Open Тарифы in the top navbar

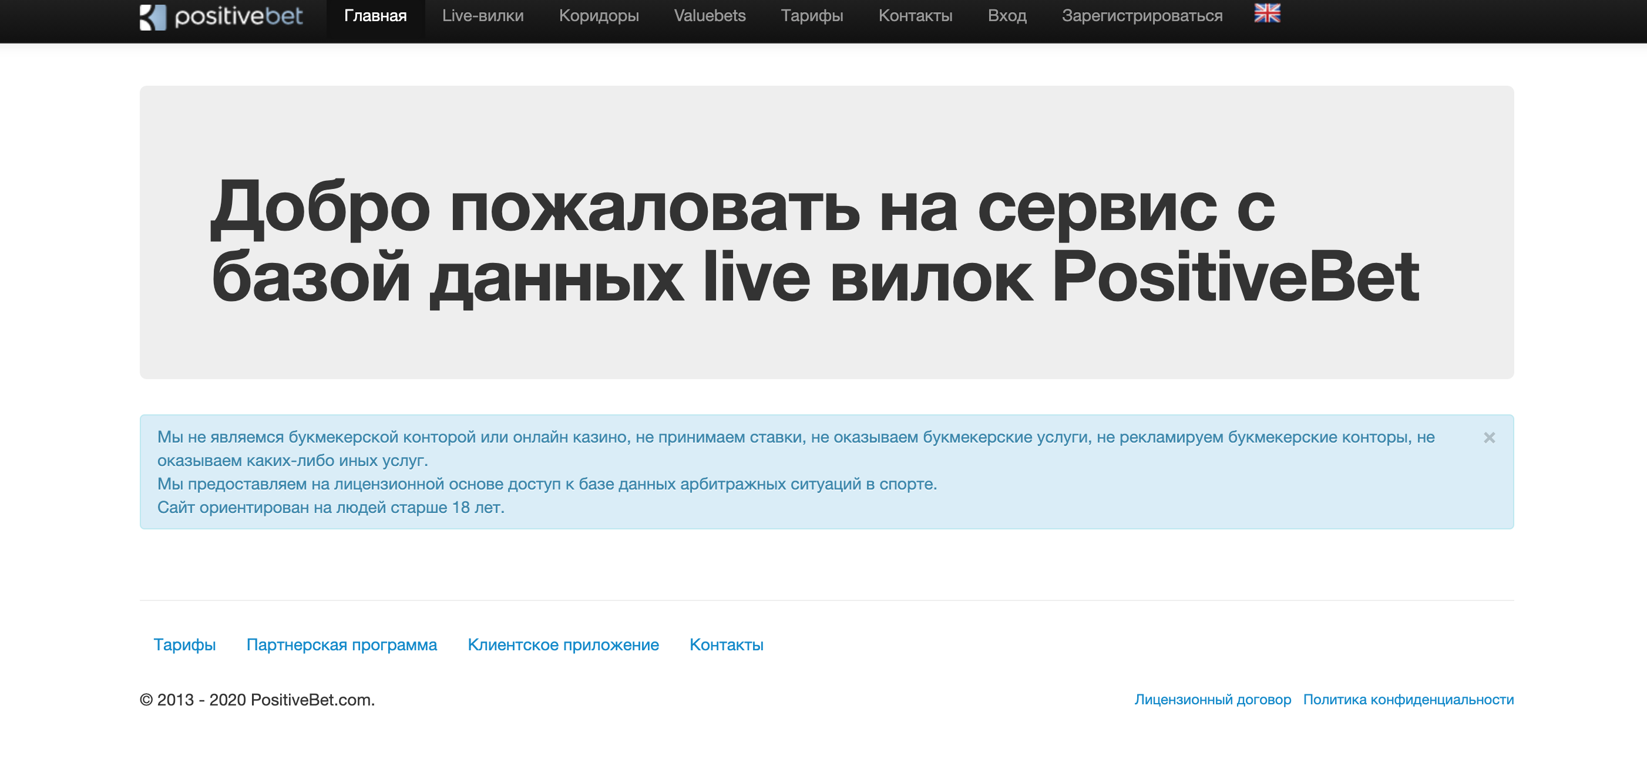[812, 15]
